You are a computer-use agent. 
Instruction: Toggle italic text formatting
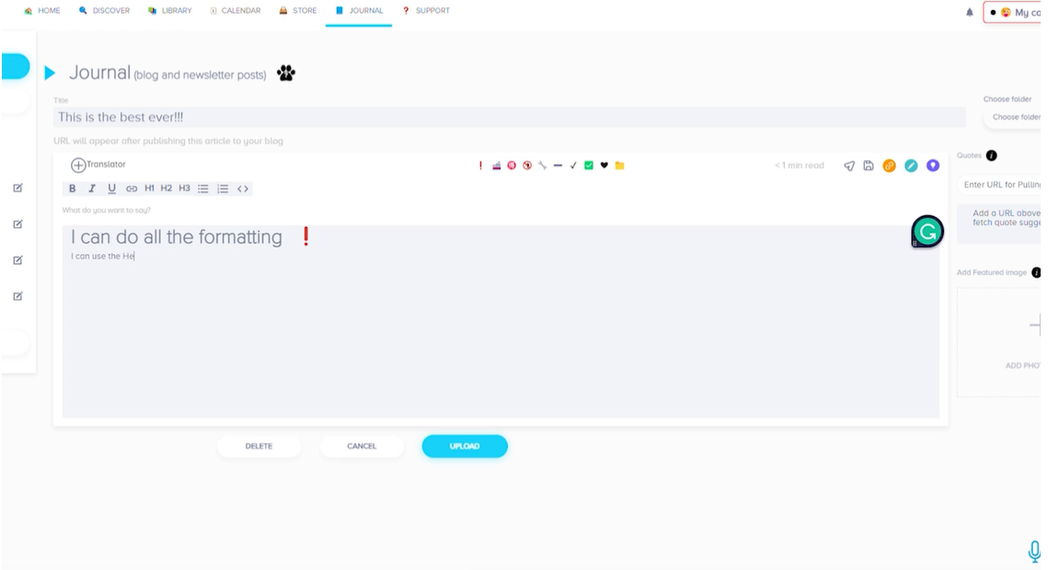point(91,188)
